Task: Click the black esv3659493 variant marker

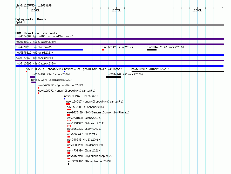Action: [68, 164]
